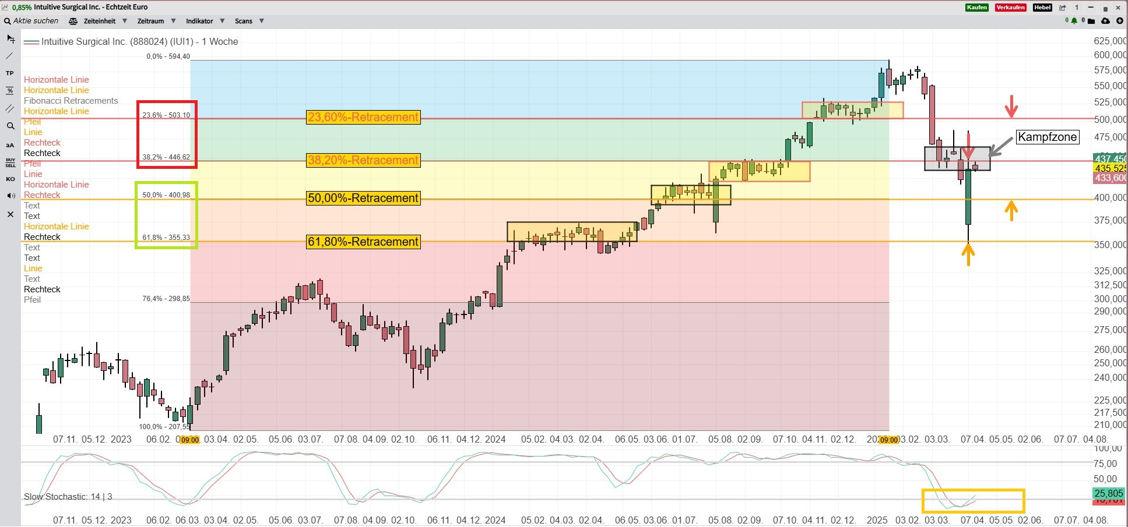Click the round plus add icon
The image size is (1128, 527).
click(x=1120, y=20)
